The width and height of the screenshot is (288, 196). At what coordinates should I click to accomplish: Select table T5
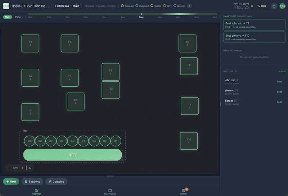click(x=187, y=44)
